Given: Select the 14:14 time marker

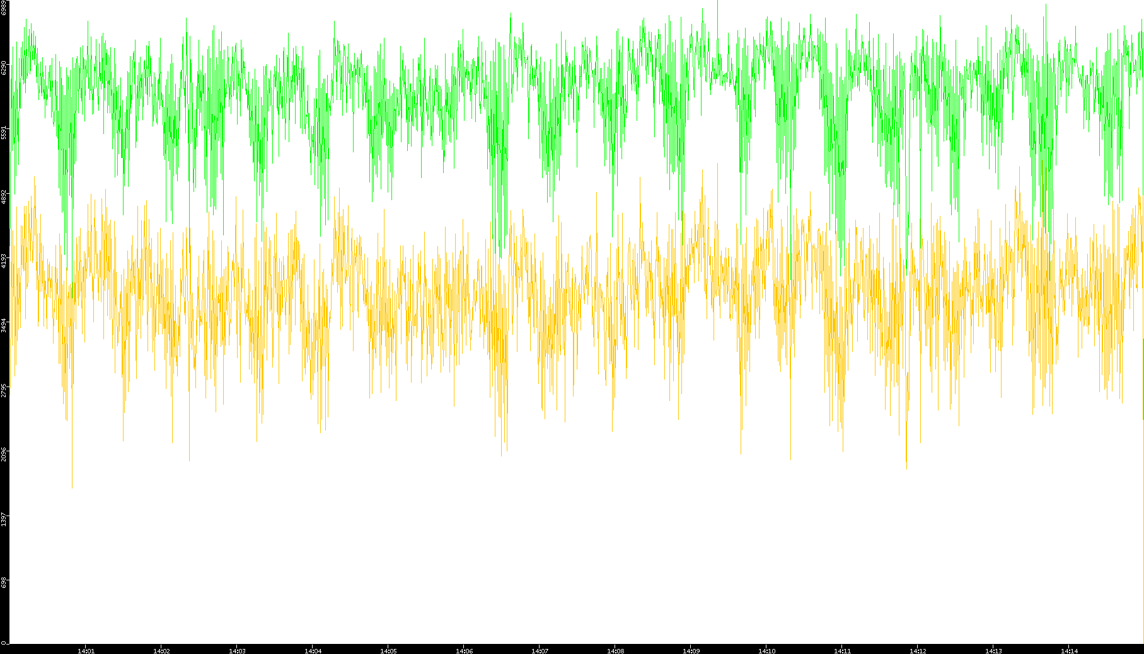Looking at the screenshot, I should pyautogui.click(x=1069, y=651).
